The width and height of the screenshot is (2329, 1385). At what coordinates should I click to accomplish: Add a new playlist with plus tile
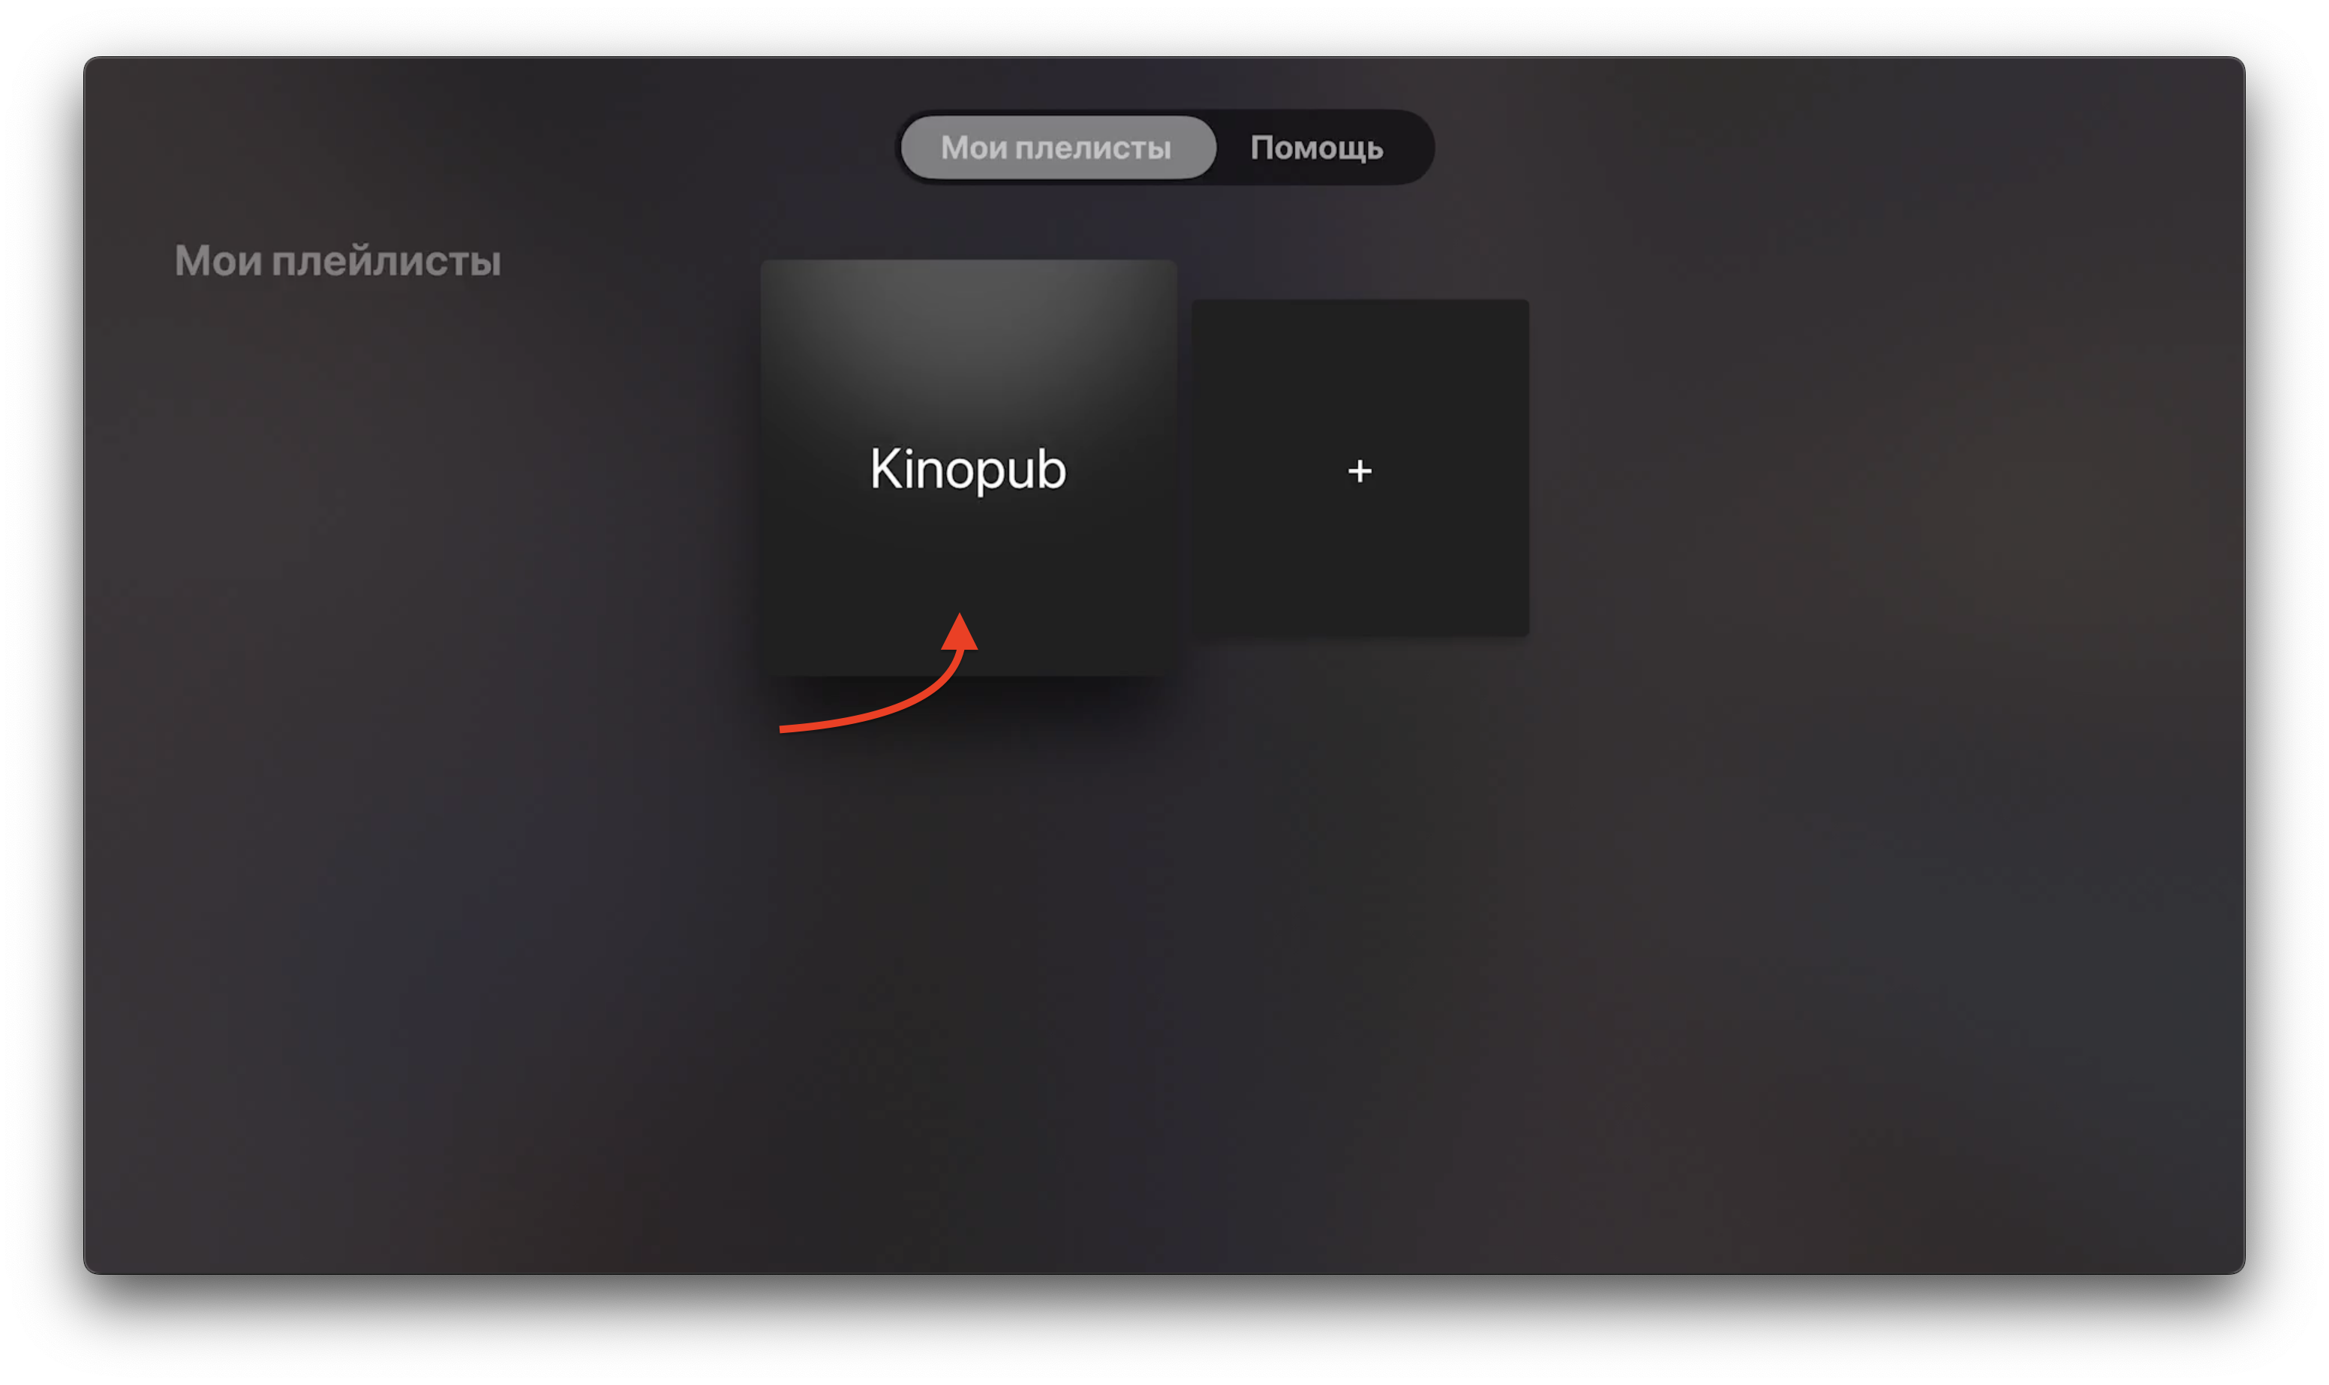pyautogui.click(x=1360, y=468)
